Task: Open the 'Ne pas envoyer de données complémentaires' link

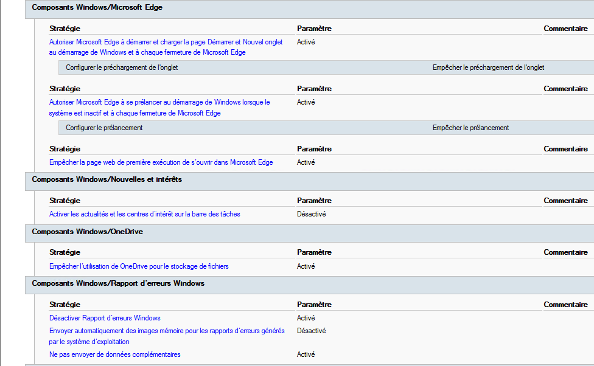Action: point(114,355)
